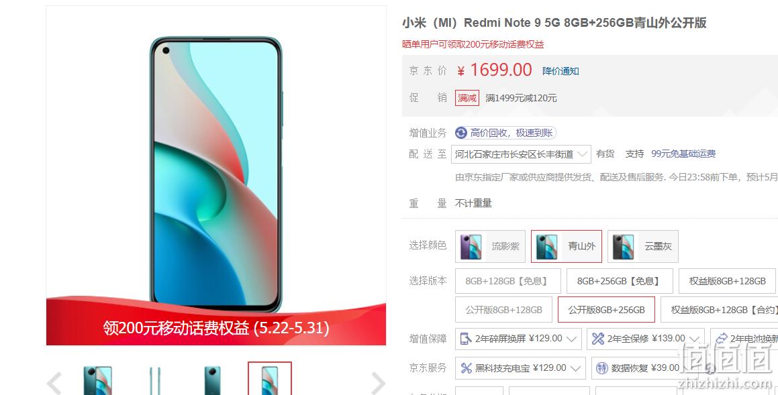This screenshot has width=778, height=395.
Task: Click the 2年电池换新 battery icon
Action: tap(722, 339)
